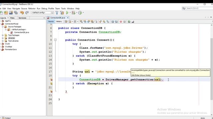This screenshot has height=119, width=213.
Task: Open the Run Project dropdown arrow
Action: (x=70, y=13)
